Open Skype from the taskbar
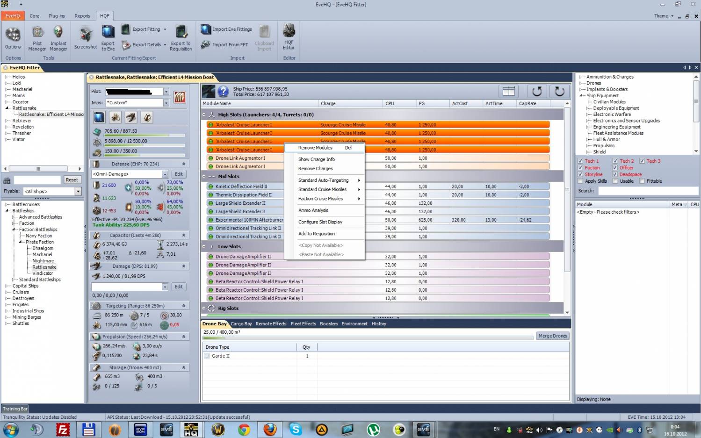701x438 pixels. pyautogui.click(x=296, y=430)
